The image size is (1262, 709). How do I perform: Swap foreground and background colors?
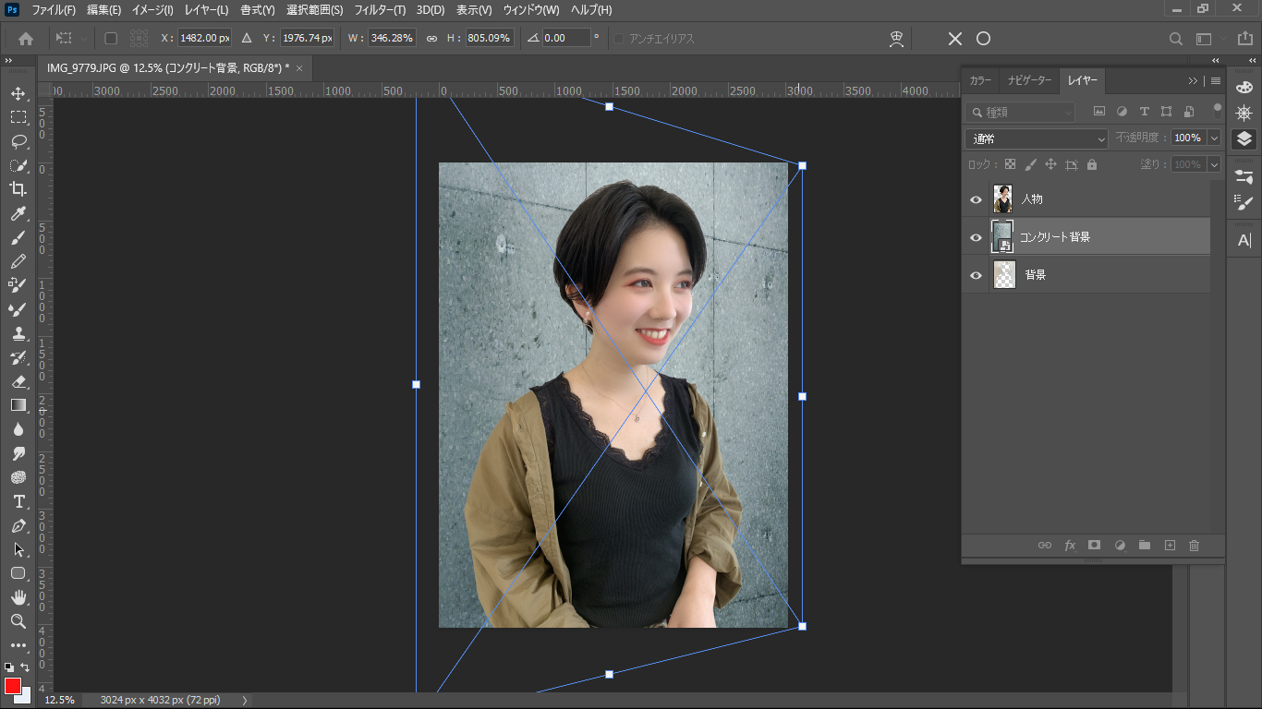coord(26,667)
